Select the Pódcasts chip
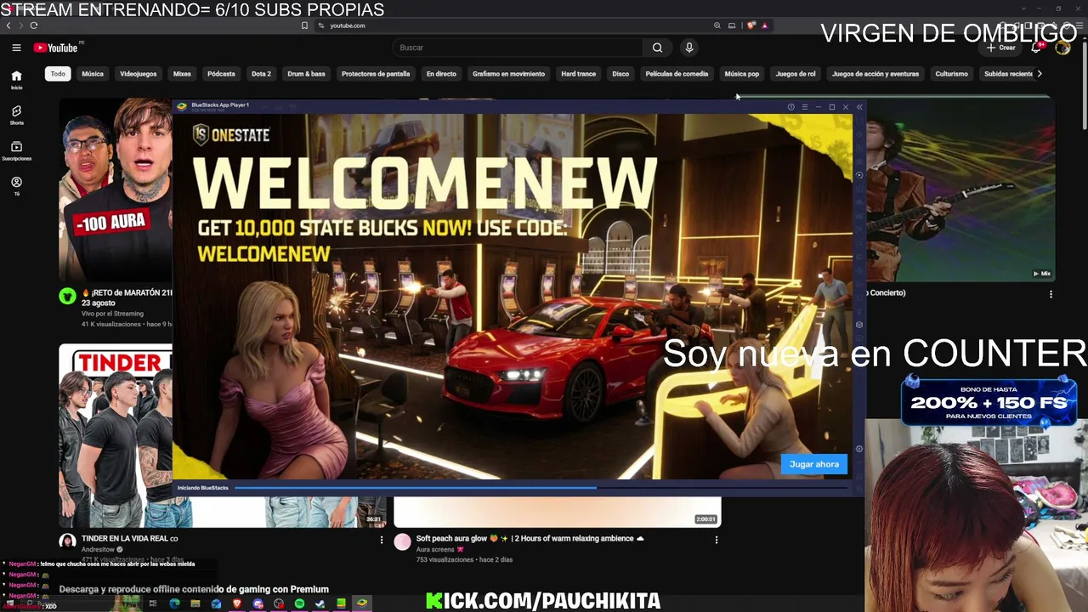This screenshot has width=1088, height=612. click(221, 74)
